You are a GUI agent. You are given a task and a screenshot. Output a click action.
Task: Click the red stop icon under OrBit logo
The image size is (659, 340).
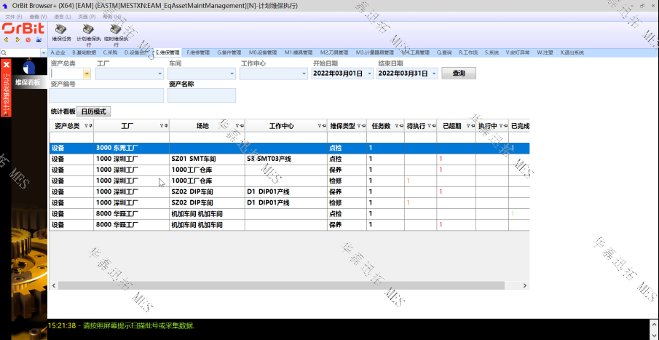[x=28, y=40]
